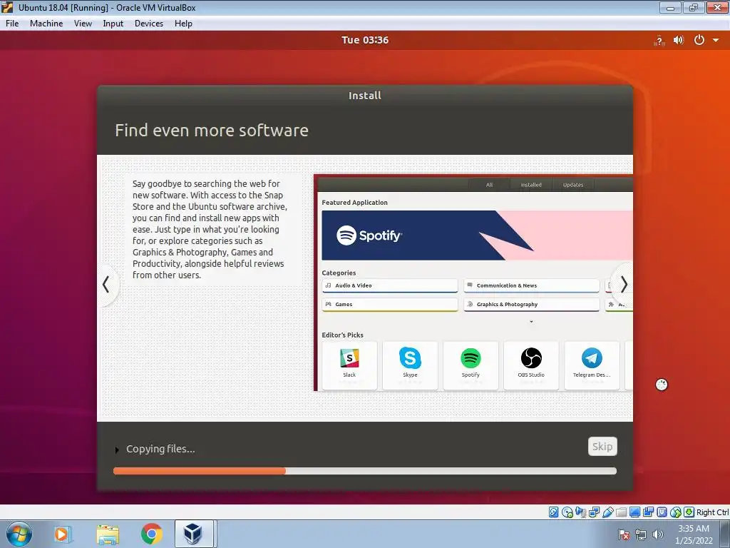Screen dimensions: 730x548
Task: Open the VirtualBox File menu
Action: pyautogui.click(x=12, y=24)
